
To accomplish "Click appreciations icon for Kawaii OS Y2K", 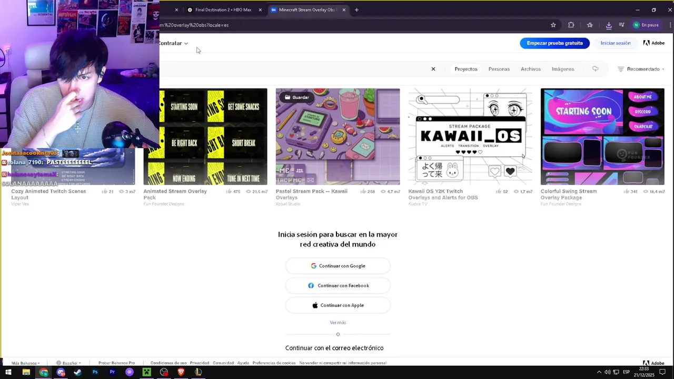I will (x=498, y=192).
